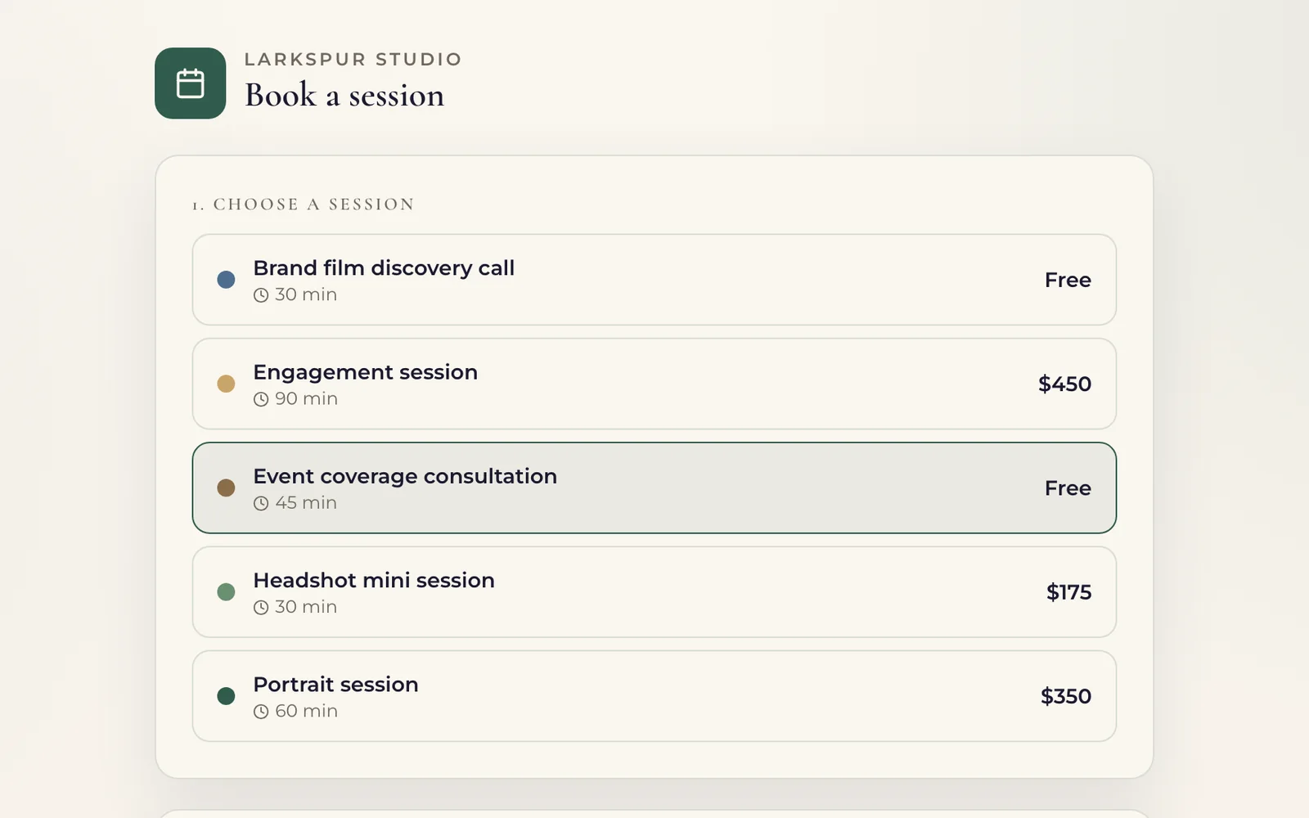The image size is (1309, 818).
Task: Click the Free price on Event coverage consultation
Action: (1068, 488)
